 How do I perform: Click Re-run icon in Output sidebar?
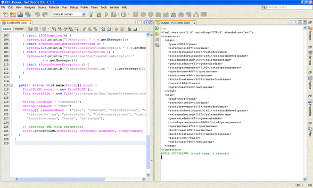(157, 29)
